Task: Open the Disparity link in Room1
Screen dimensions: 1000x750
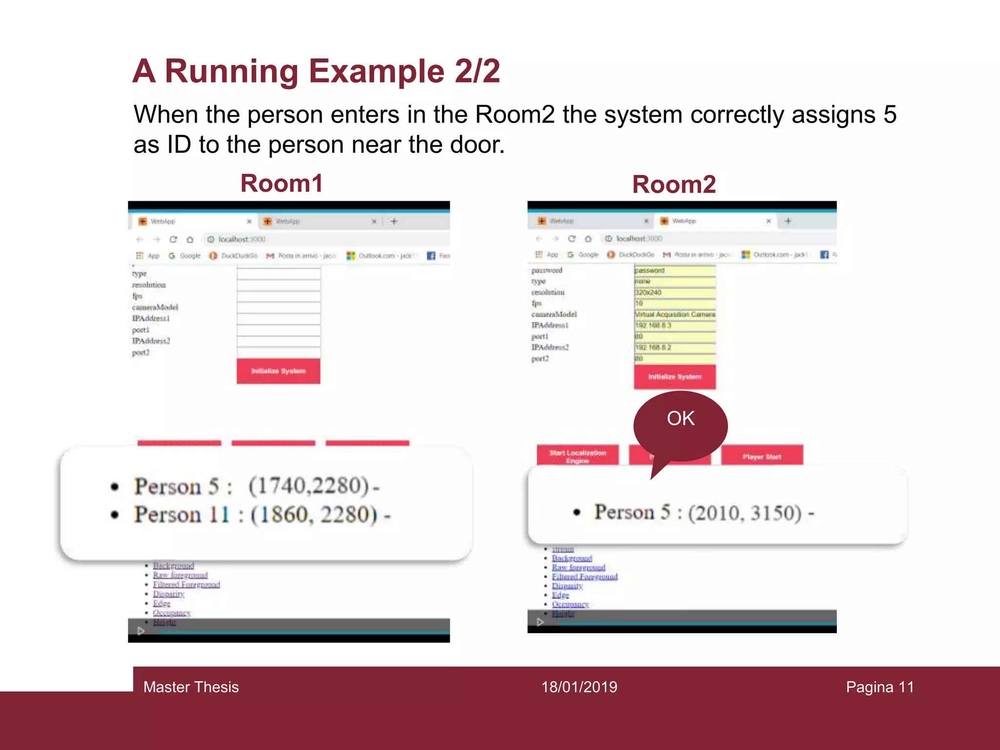Action: (x=168, y=594)
